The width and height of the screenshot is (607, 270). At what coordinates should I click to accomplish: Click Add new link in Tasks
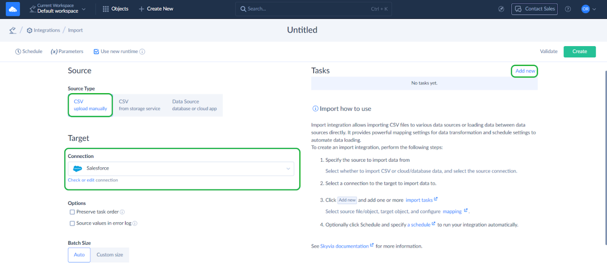525,71
